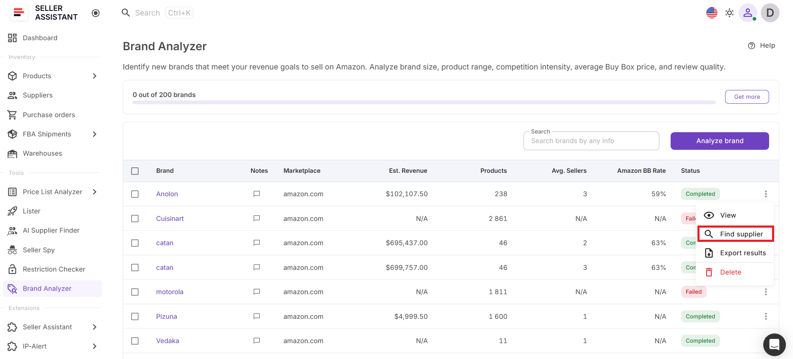
Task: Open notes icon for Anolon
Action: coord(257,194)
